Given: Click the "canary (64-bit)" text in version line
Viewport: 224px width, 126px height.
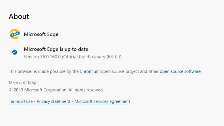Looking at the screenshot, I should (107, 57).
